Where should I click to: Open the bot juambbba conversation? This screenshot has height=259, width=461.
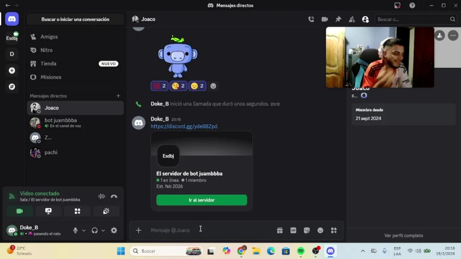click(75, 123)
